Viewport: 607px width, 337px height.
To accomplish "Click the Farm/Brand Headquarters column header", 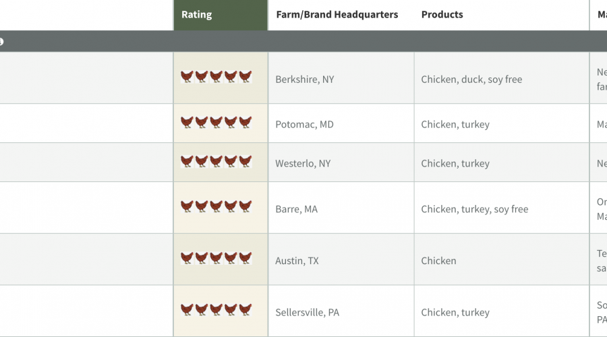I will tap(337, 15).
